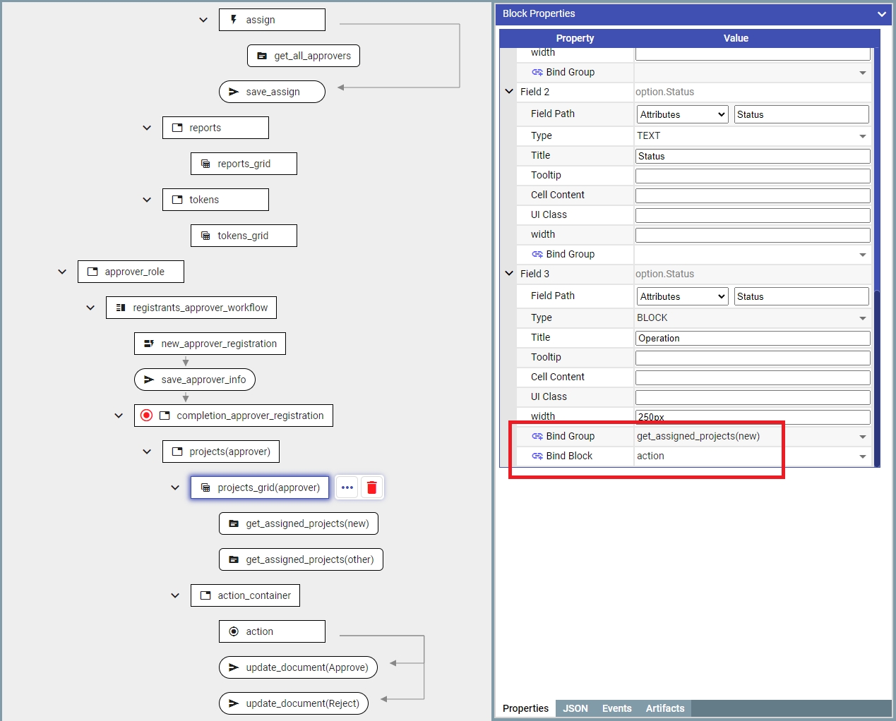Viewport: 896px width, 721px height.
Task: Click the send icon on save_approver_info
Action: point(149,380)
